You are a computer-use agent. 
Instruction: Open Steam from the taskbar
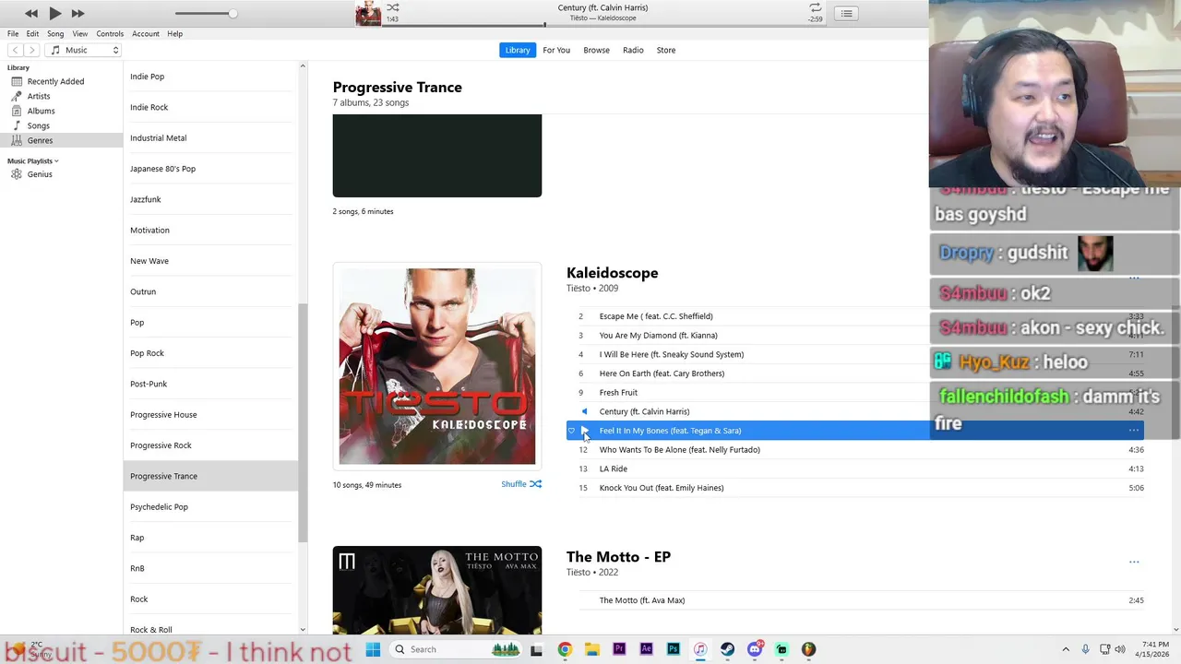pyautogui.click(x=727, y=649)
